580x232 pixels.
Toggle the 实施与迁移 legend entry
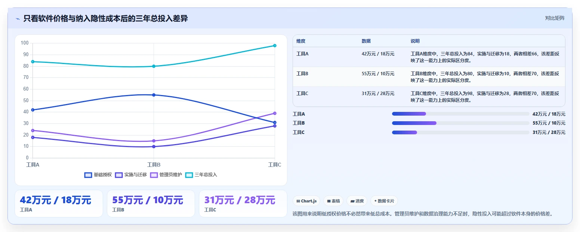tap(131, 175)
